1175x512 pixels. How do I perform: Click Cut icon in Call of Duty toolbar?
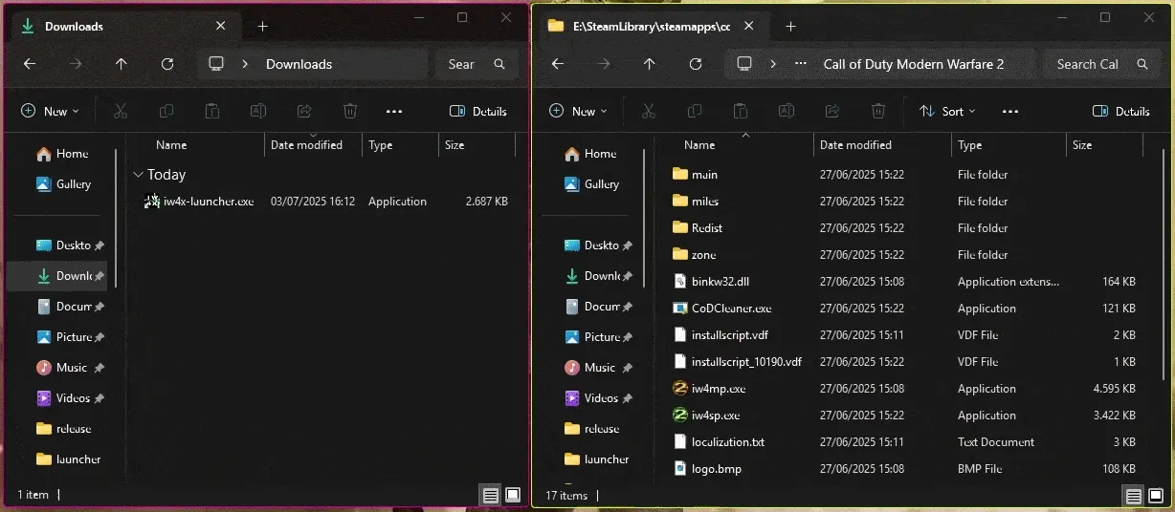tap(649, 111)
